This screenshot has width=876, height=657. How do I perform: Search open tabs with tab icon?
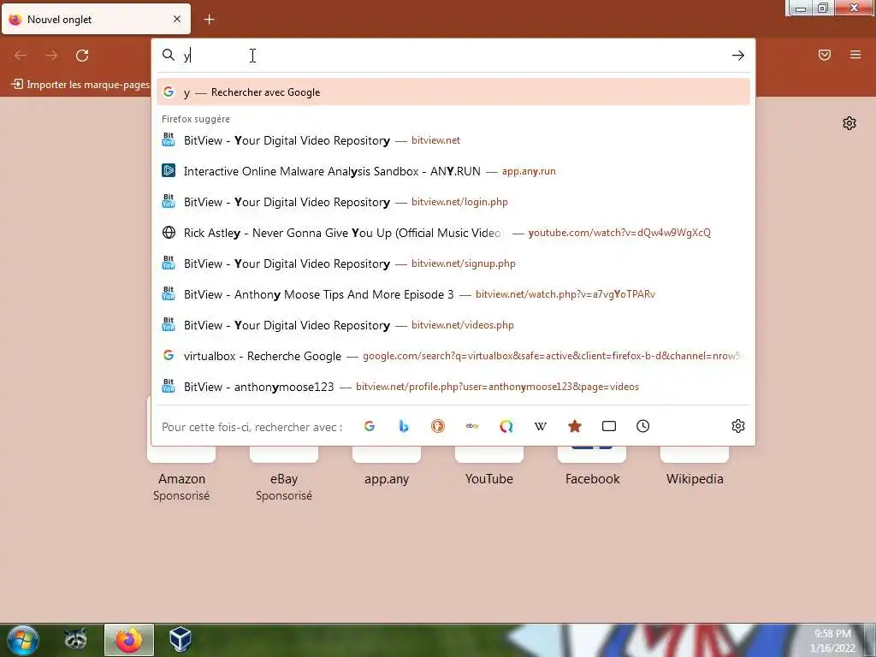(609, 426)
